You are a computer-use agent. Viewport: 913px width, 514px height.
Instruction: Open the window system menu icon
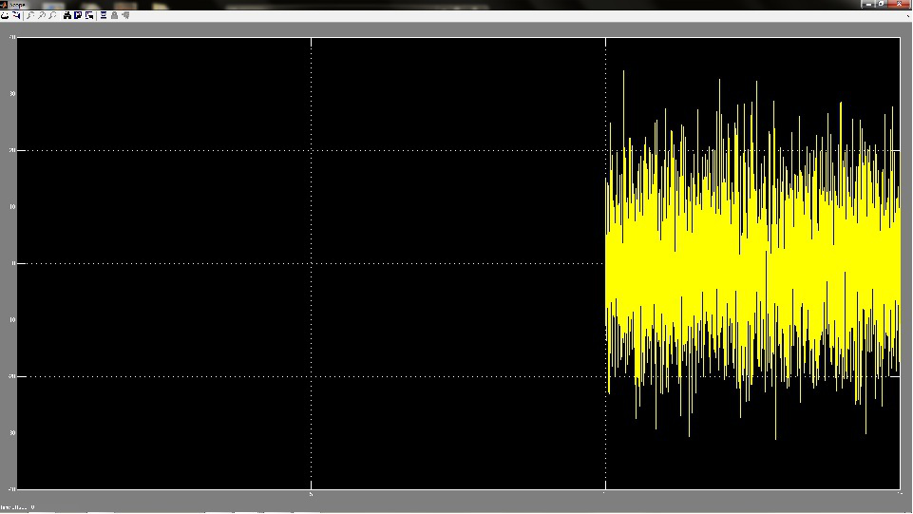click(4, 4)
